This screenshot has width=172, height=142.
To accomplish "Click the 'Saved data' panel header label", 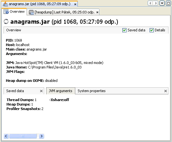I will pos(15,91).
